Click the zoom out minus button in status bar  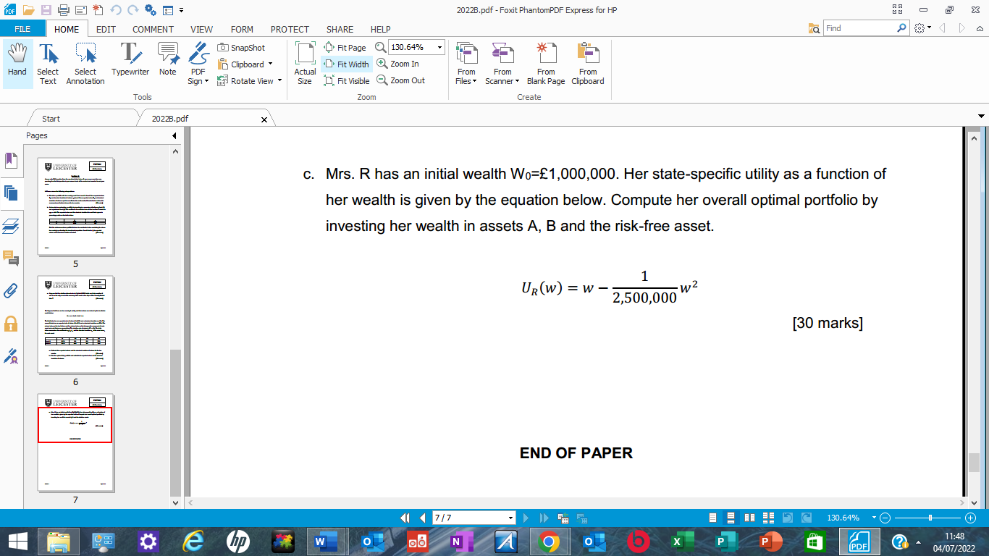[x=885, y=518]
